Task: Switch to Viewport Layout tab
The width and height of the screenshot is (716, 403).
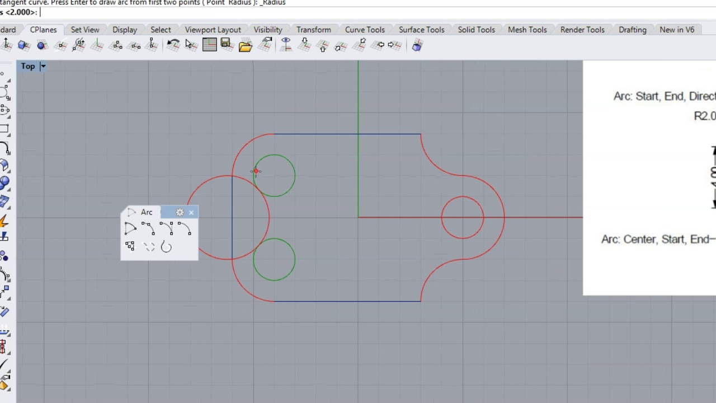Action: (213, 30)
